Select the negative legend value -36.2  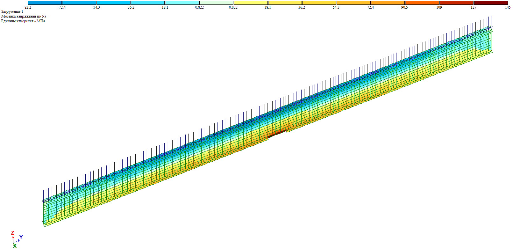pos(130,7)
